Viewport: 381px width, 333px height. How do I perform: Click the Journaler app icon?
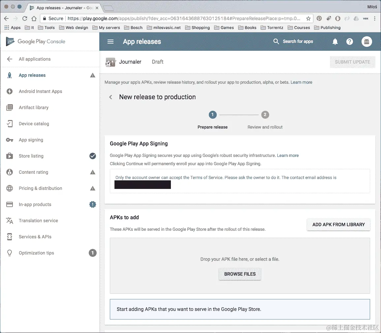coord(110,62)
